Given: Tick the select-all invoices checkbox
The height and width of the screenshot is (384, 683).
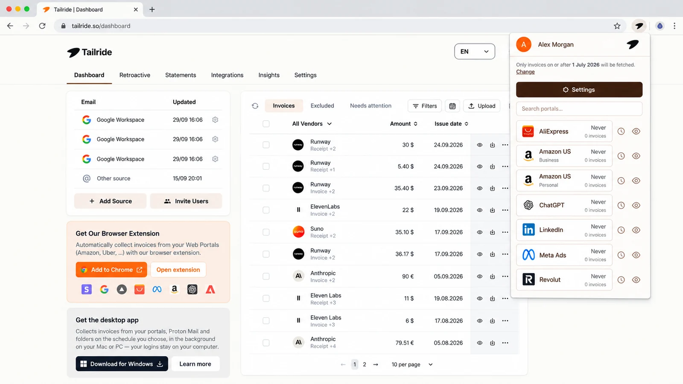Looking at the screenshot, I should [x=266, y=124].
